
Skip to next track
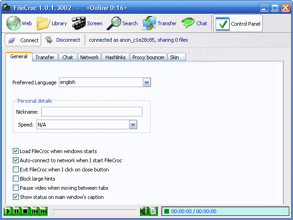[43, 211]
